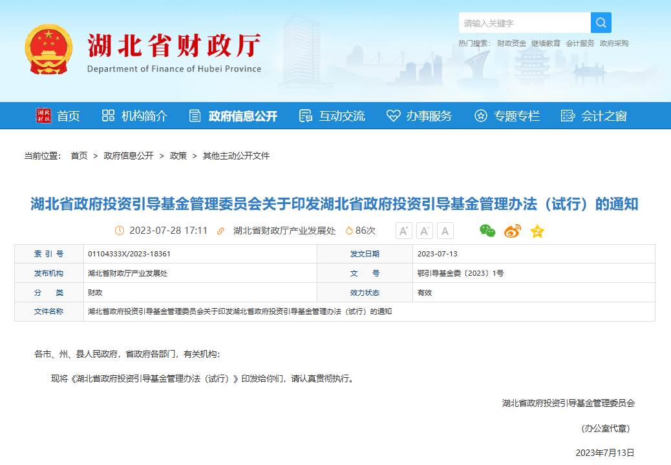Click the heart icon beside 办事服务
The width and height of the screenshot is (671, 465).
pyautogui.click(x=393, y=116)
